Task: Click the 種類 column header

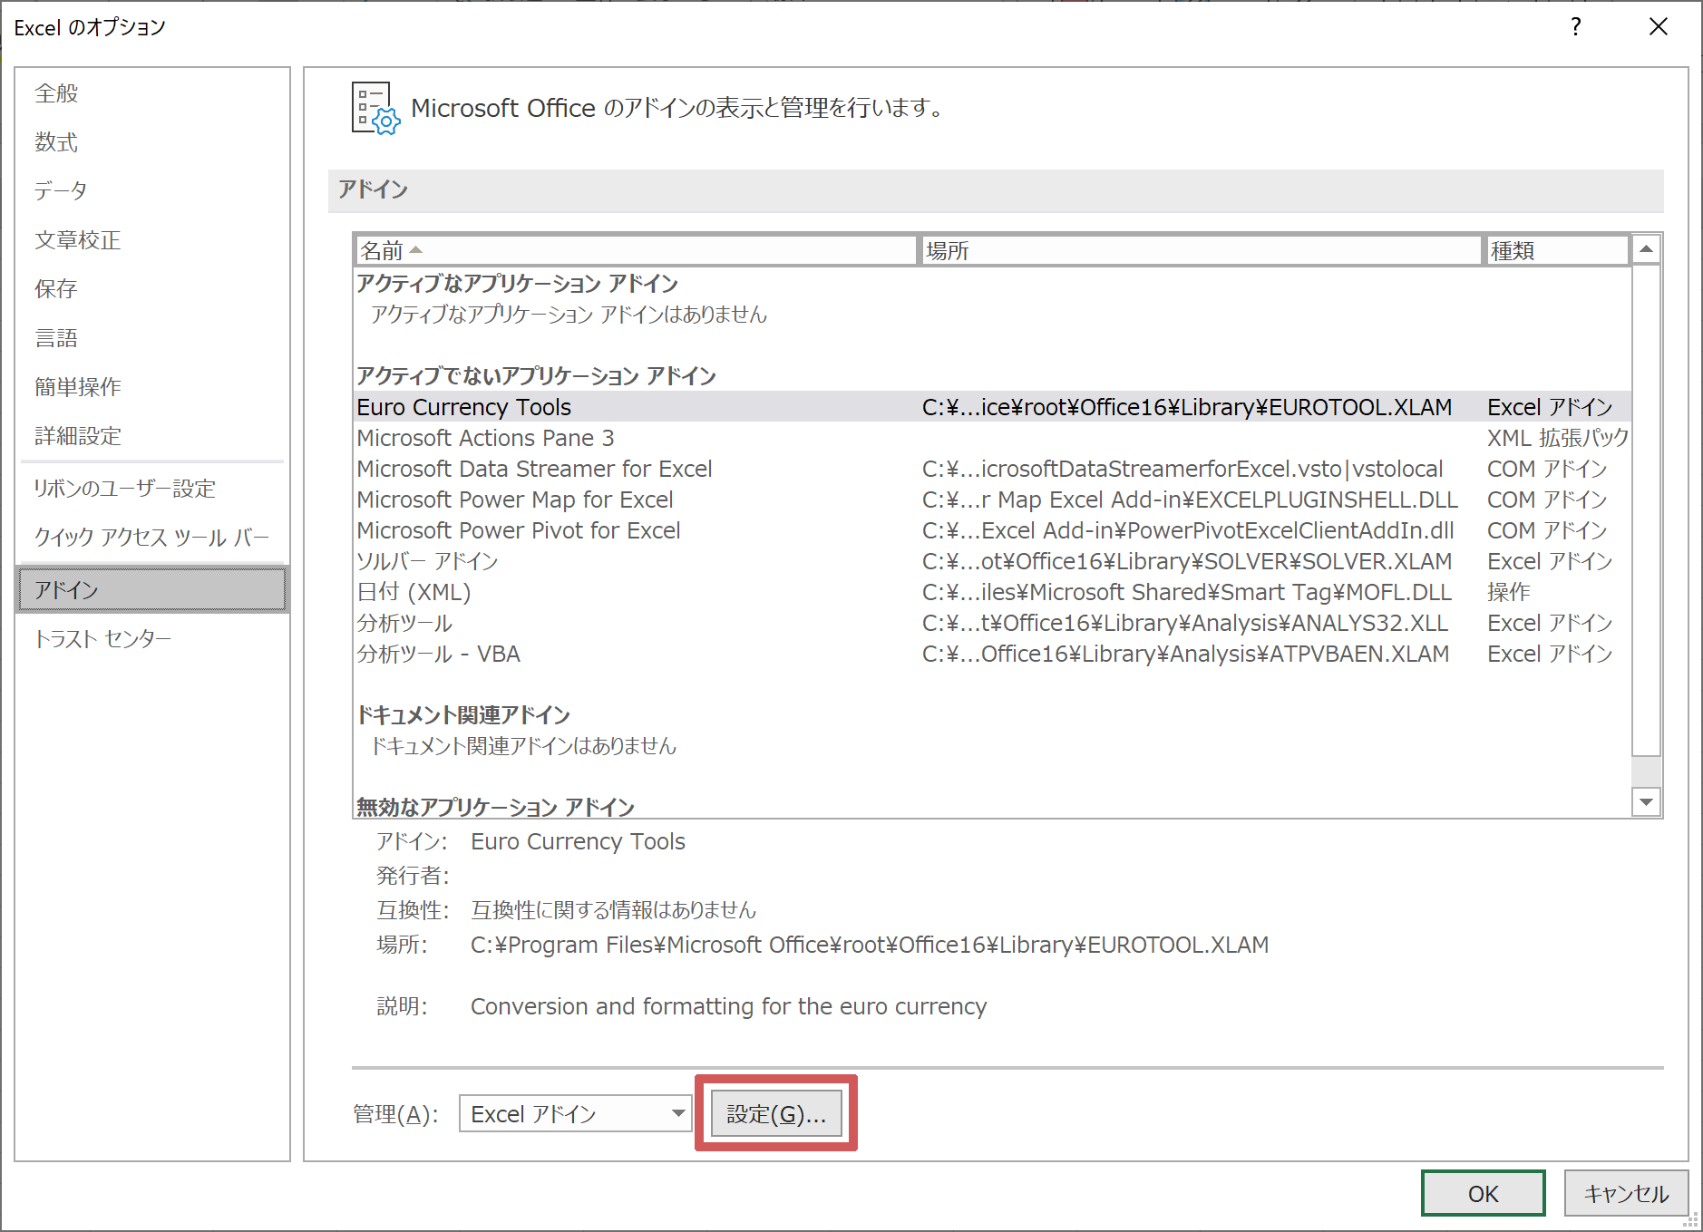Action: (x=1554, y=250)
